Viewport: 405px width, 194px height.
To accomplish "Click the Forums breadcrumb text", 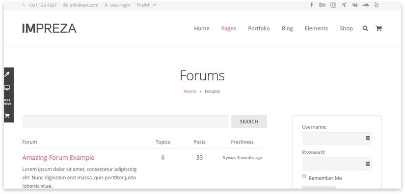I will pyautogui.click(x=212, y=91).
